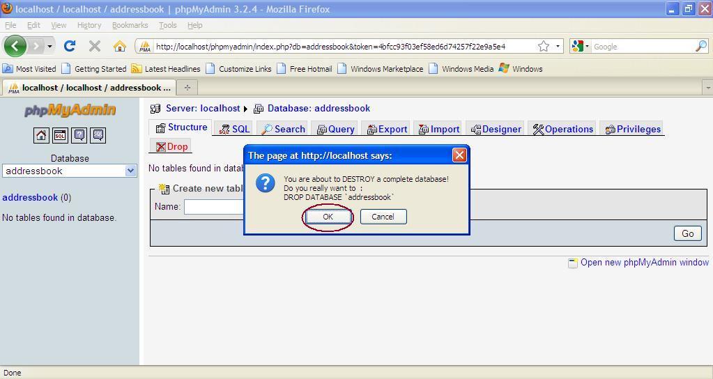Screen dimensions: 713x379
Task: Open the Query tab
Action: (x=335, y=129)
